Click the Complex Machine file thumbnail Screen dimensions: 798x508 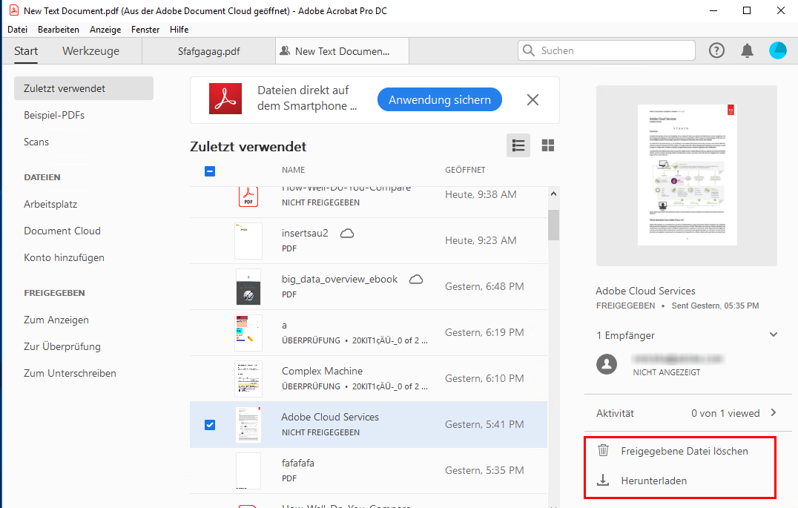point(248,379)
